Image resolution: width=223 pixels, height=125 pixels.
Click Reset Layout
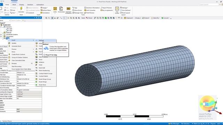coord(125,13)
